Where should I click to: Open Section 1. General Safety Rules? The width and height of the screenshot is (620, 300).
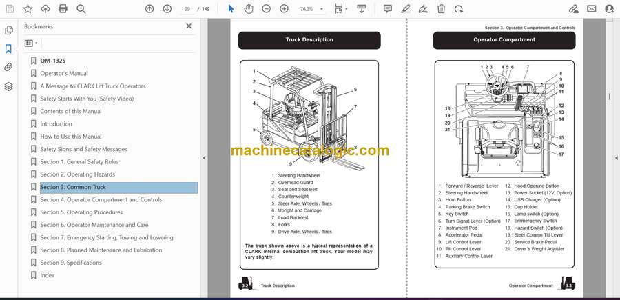click(79, 162)
